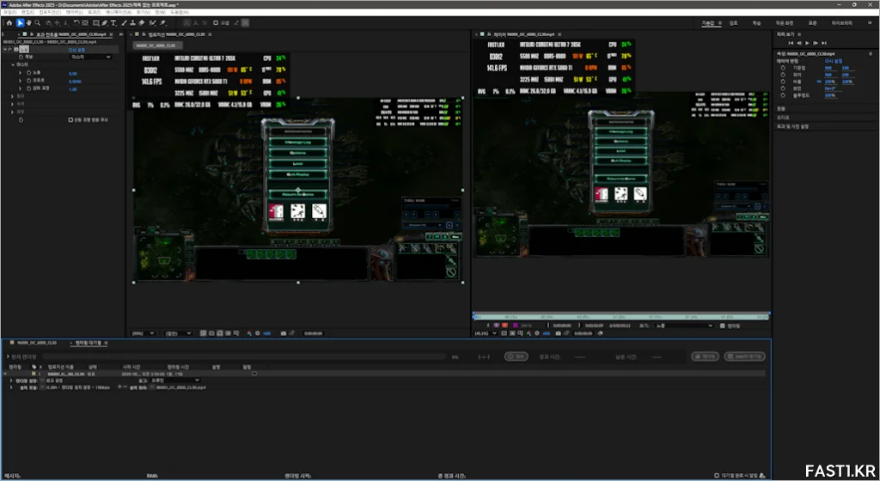Select the Type text tool
880x481 pixels.
coord(113,23)
